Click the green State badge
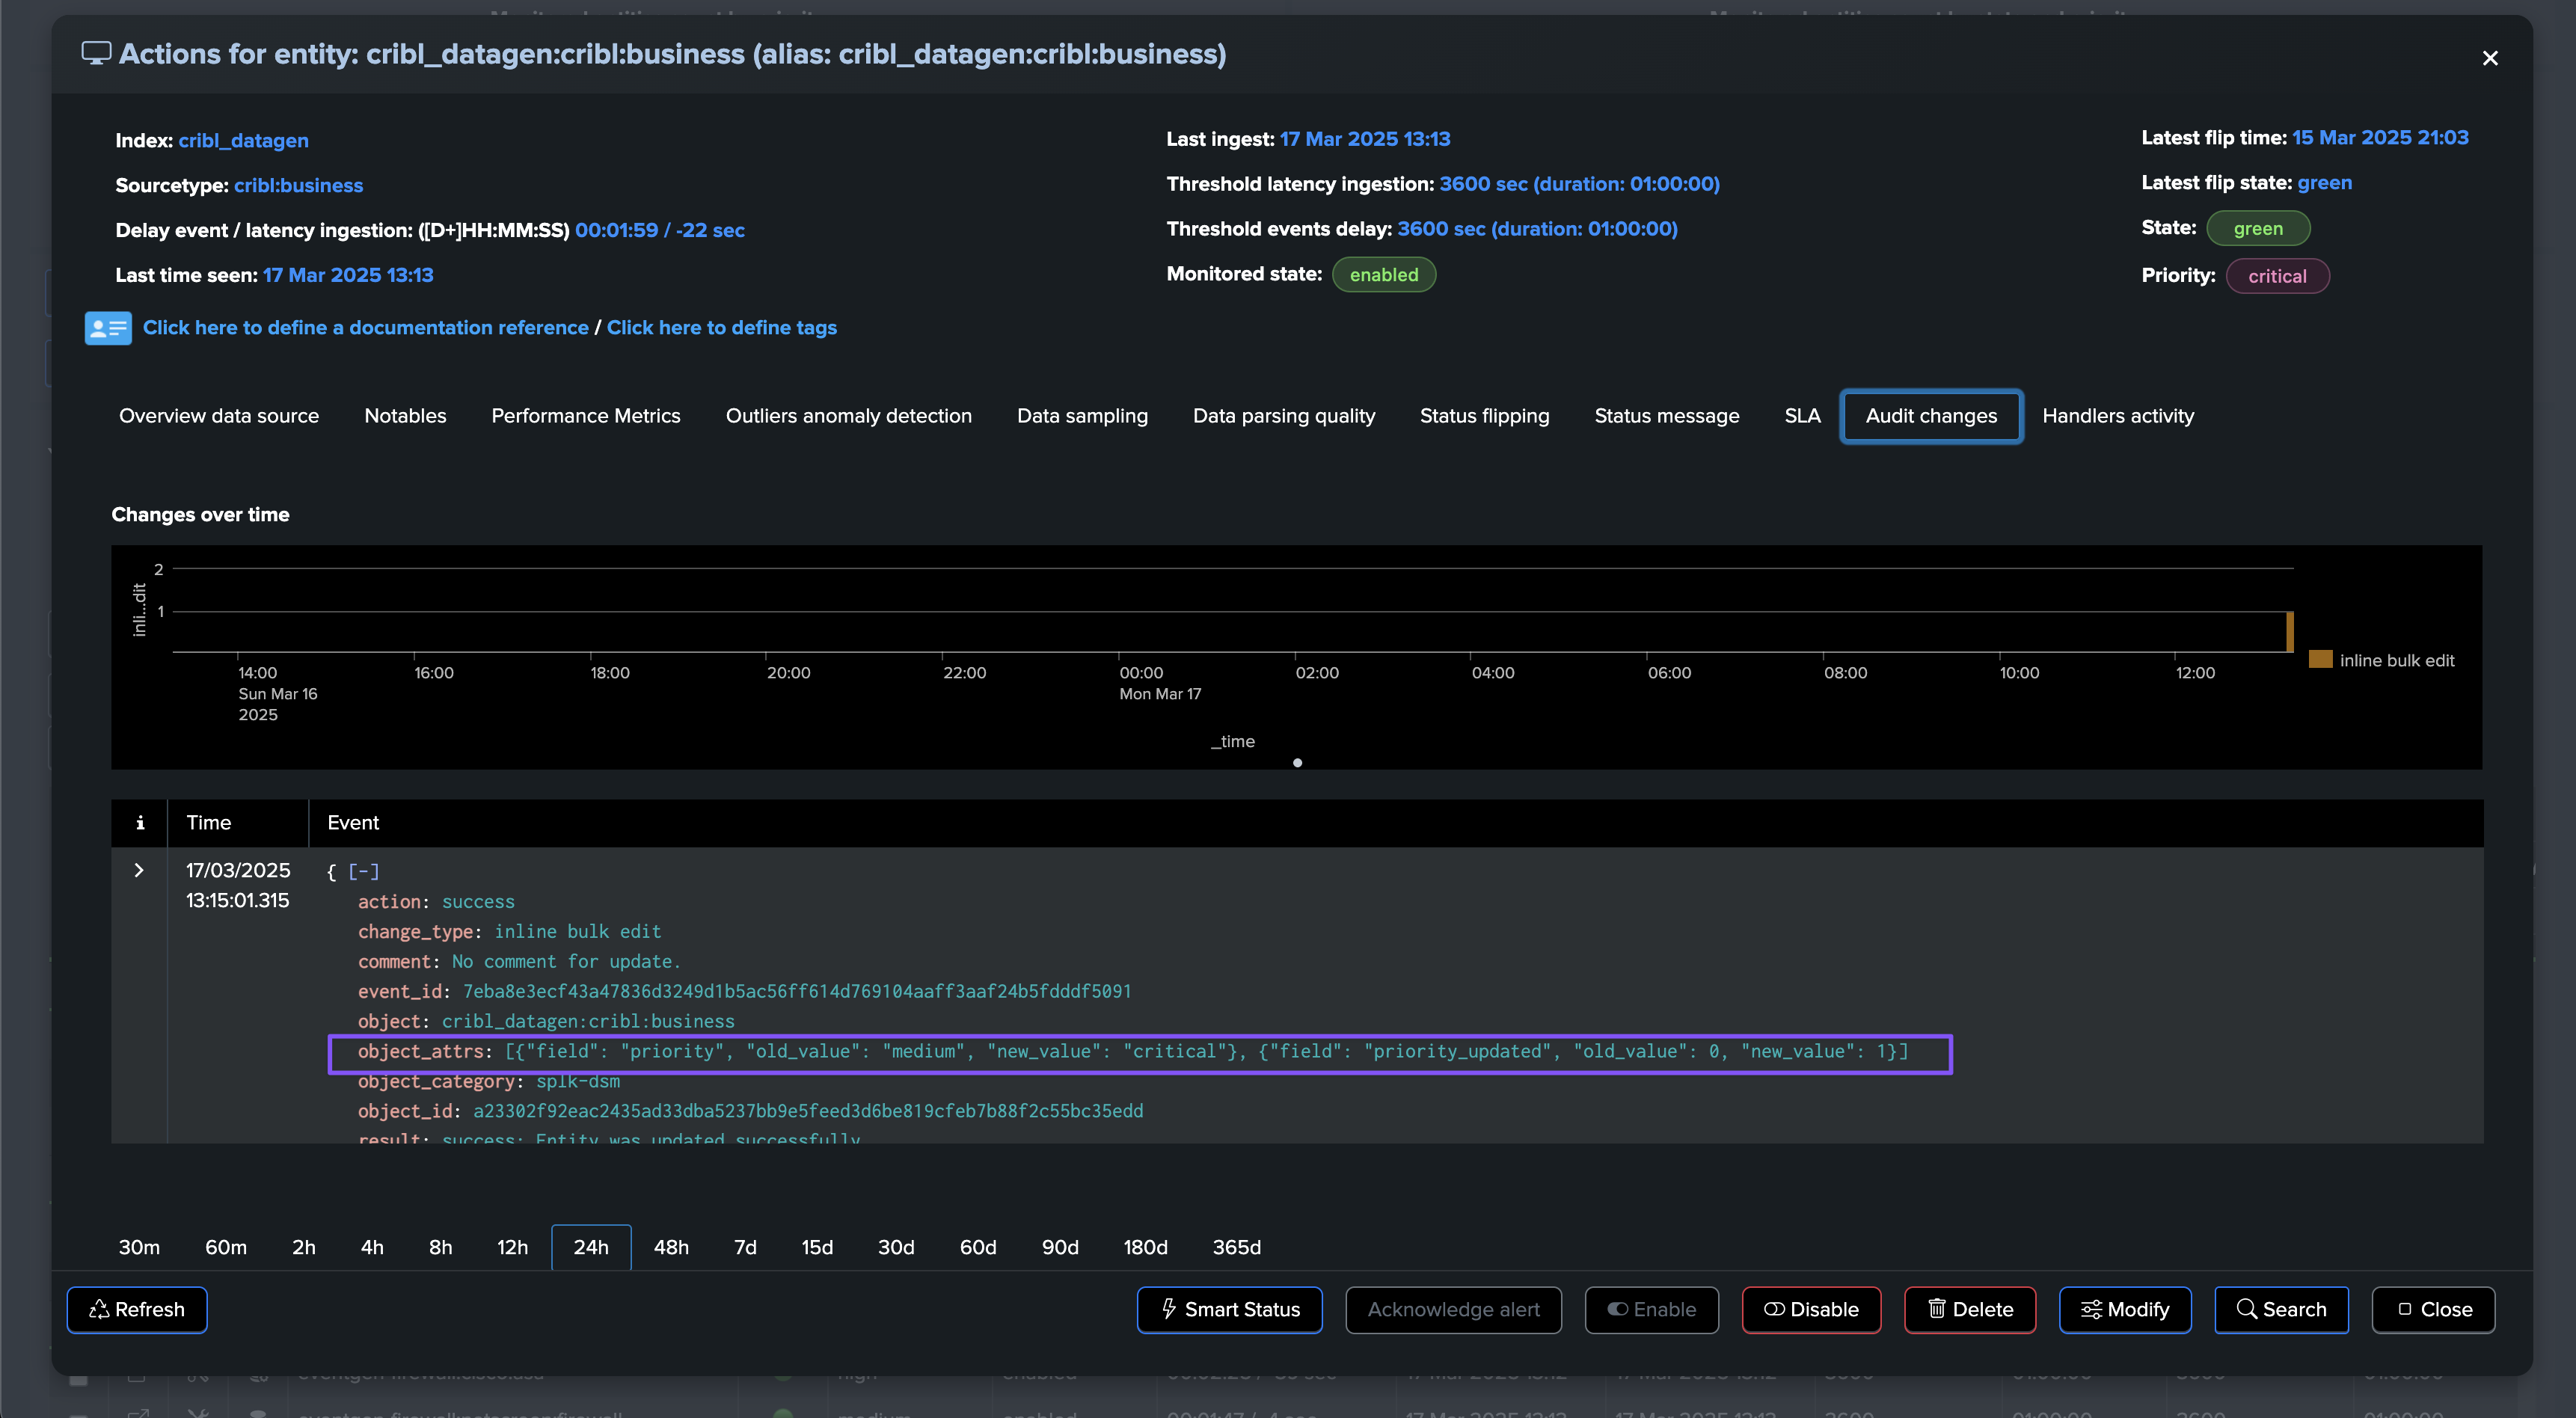The height and width of the screenshot is (1418, 2576). pos(2258,228)
